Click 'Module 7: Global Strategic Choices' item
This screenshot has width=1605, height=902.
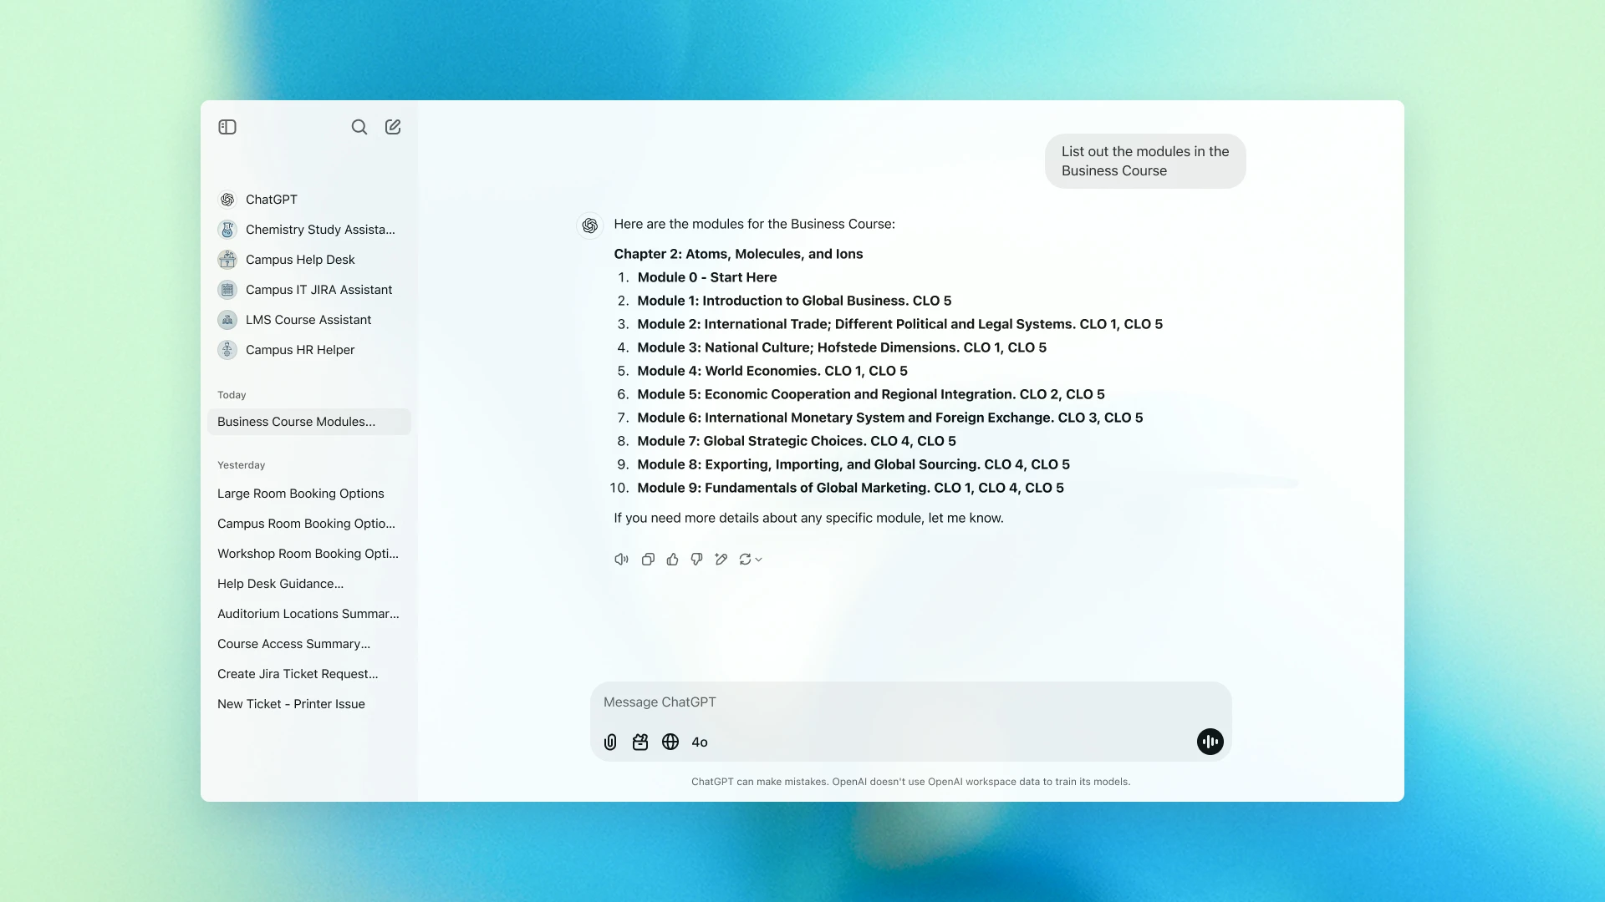click(797, 441)
